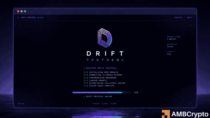Image resolution: width=210 pixels, height=118 pixels.
Task: Click the SYNCHRONIZING ORDERBOOK text
Action: coord(103,78)
